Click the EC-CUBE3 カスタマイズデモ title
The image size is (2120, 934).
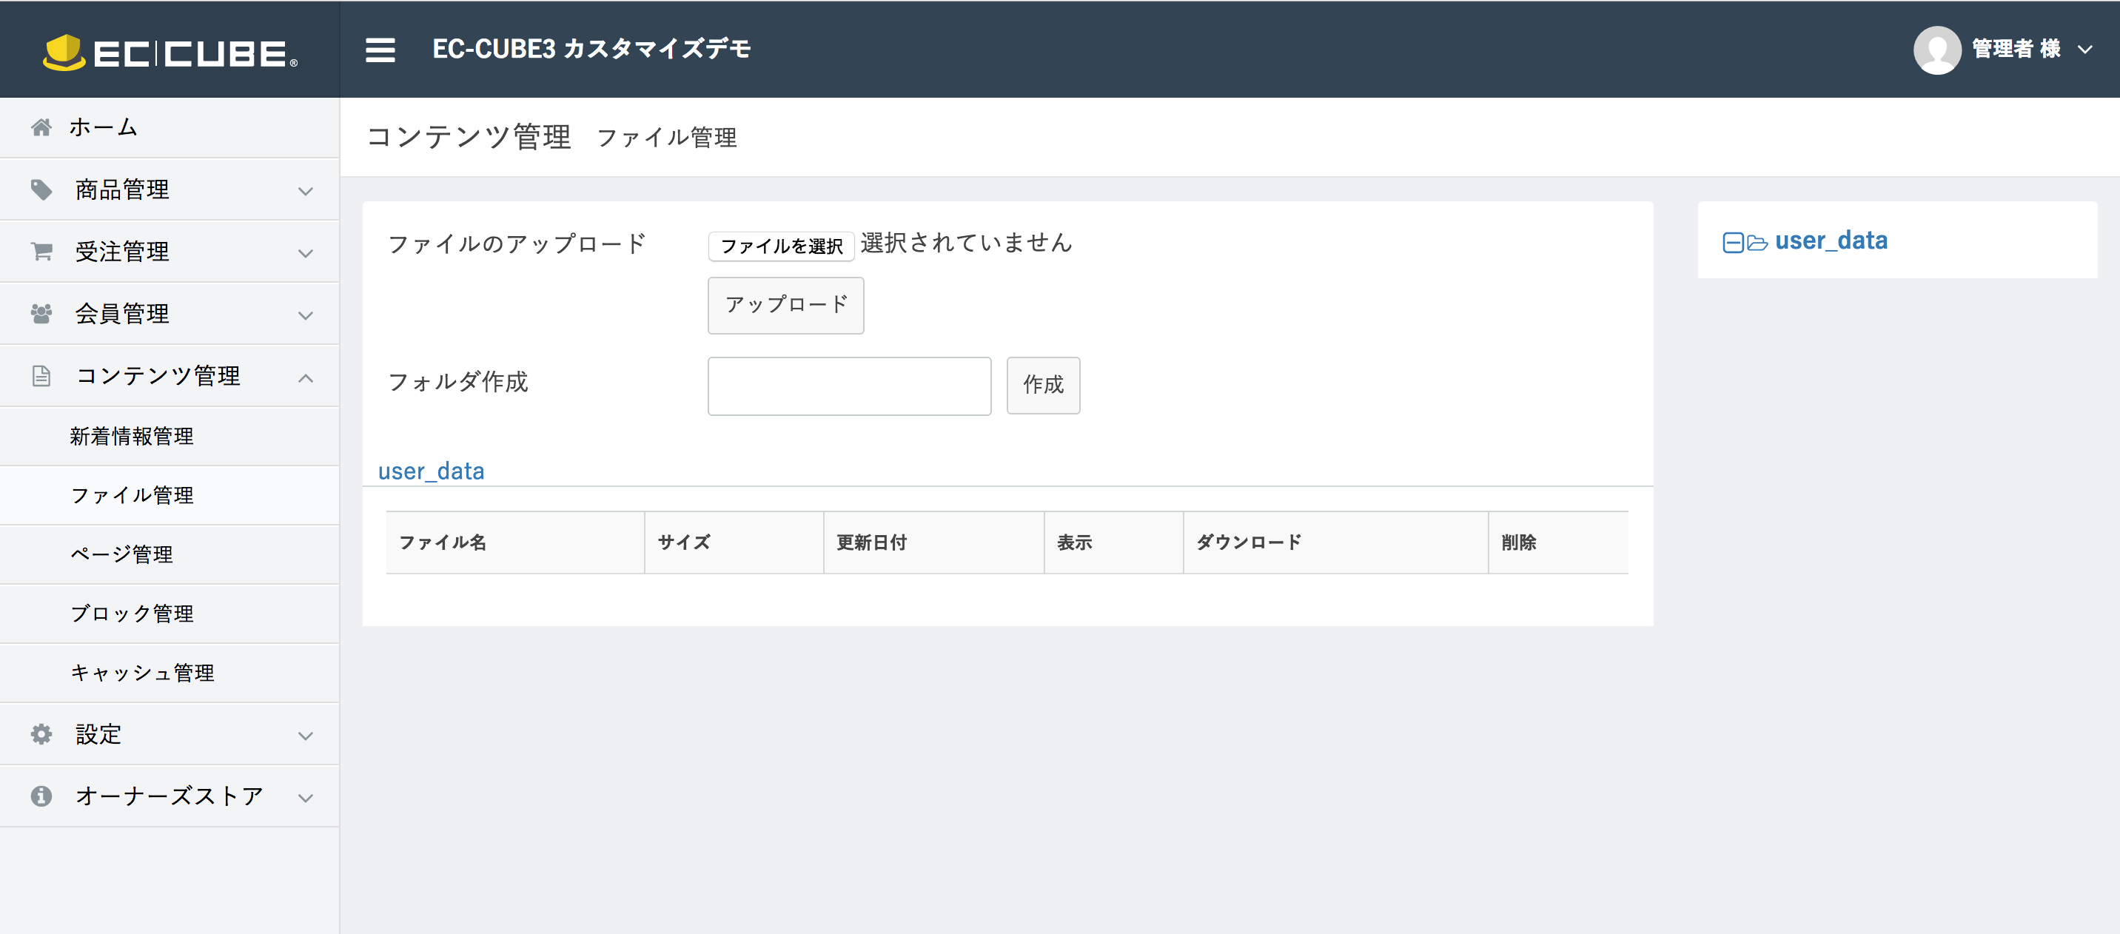(591, 50)
